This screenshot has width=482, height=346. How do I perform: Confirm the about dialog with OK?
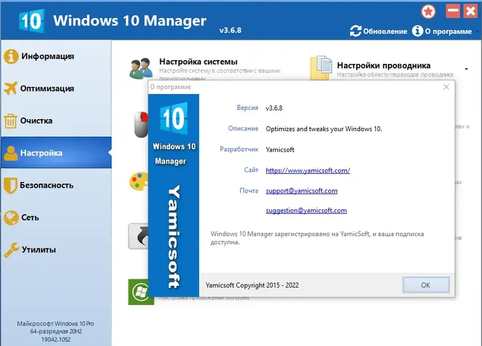426,285
